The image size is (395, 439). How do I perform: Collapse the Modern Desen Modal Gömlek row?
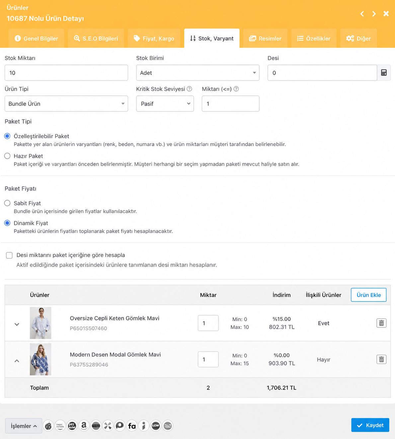tap(17, 361)
